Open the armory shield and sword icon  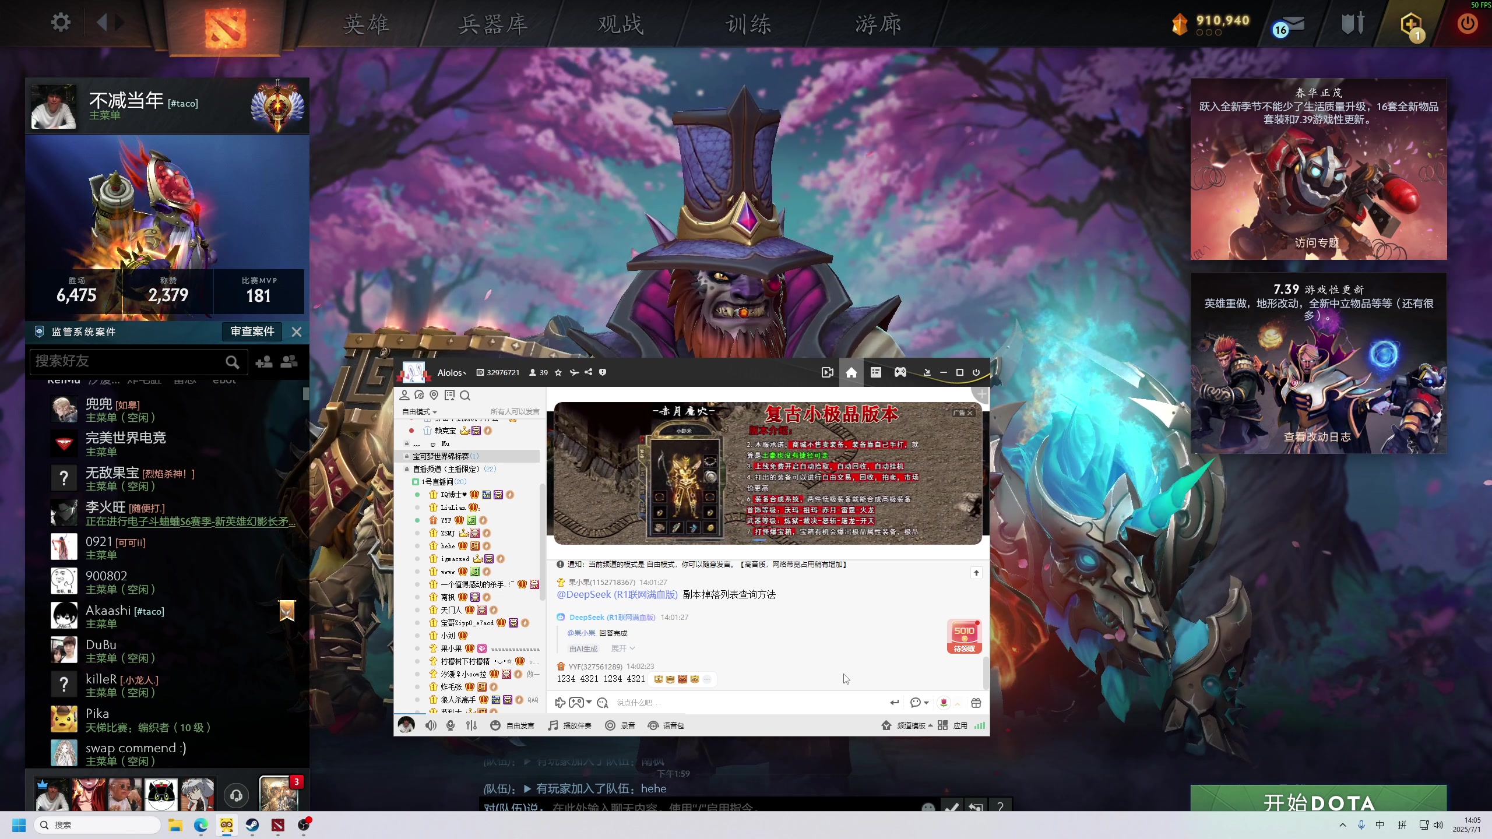point(1352,24)
